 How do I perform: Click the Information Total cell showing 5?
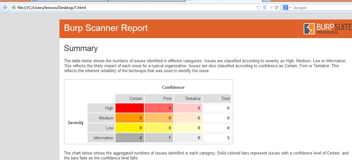[217, 138]
